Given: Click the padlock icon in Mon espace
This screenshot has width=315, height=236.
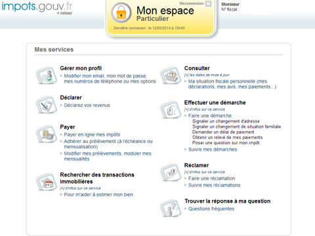Looking at the screenshot, I should [x=121, y=13].
